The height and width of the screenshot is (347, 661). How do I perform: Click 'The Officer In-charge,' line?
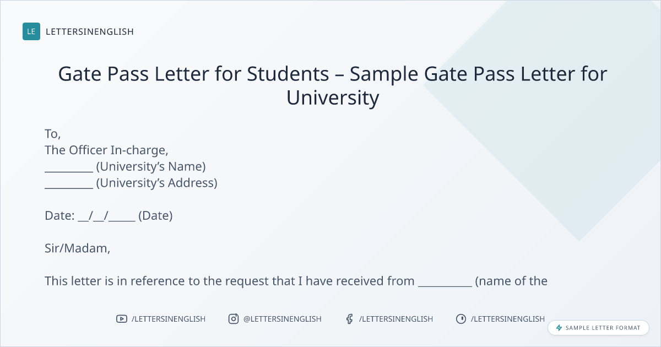tap(106, 150)
